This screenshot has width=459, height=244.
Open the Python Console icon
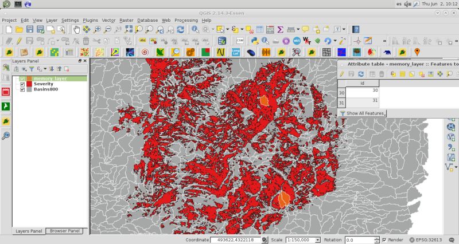click(x=255, y=41)
